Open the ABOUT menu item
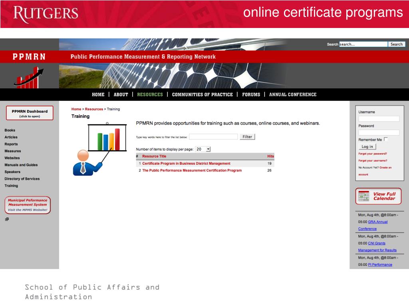 coord(121,94)
